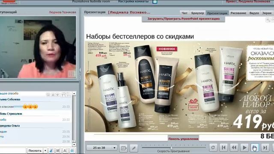
Task: Start slideshow playback
Action: click(x=244, y=148)
